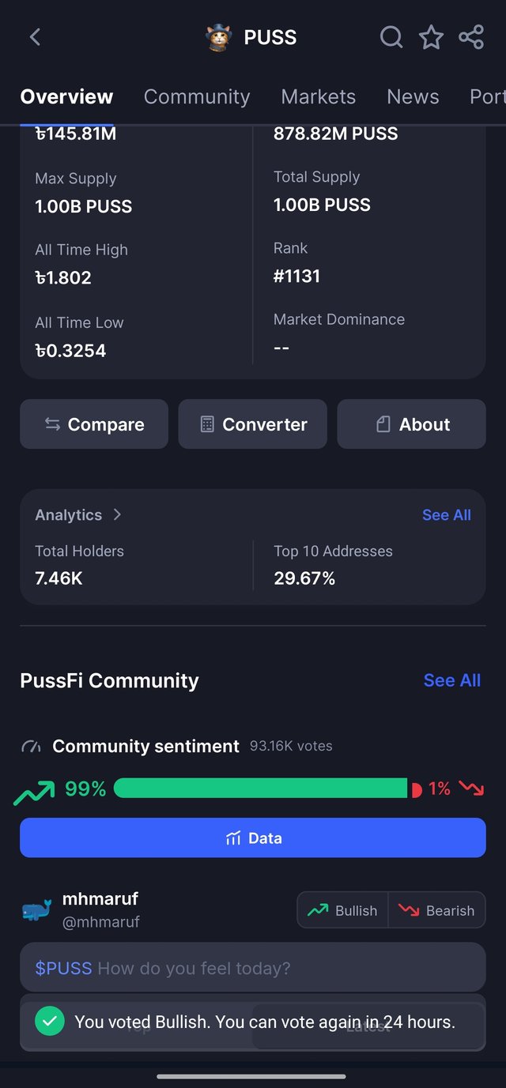Screen dimensions: 506x1088
Task: Vote Bearish on PUSS
Action: click(437, 910)
